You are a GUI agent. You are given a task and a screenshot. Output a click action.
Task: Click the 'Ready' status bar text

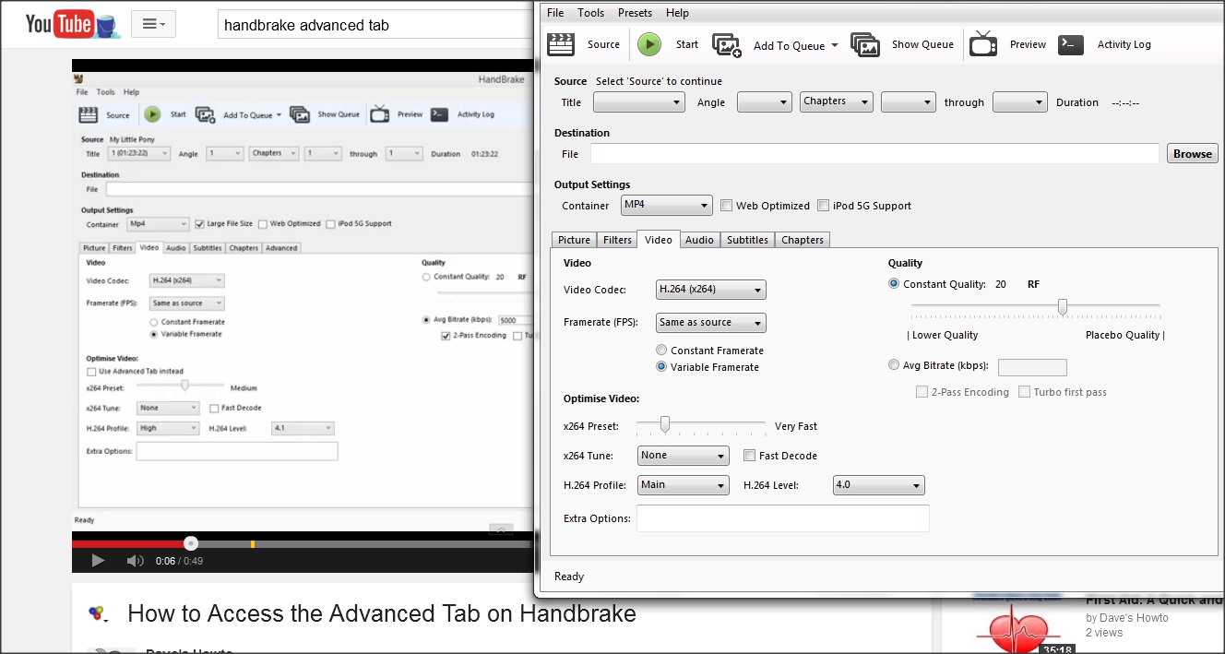click(x=569, y=577)
